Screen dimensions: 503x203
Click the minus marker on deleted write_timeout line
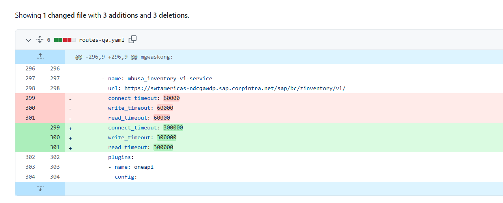[70, 108]
